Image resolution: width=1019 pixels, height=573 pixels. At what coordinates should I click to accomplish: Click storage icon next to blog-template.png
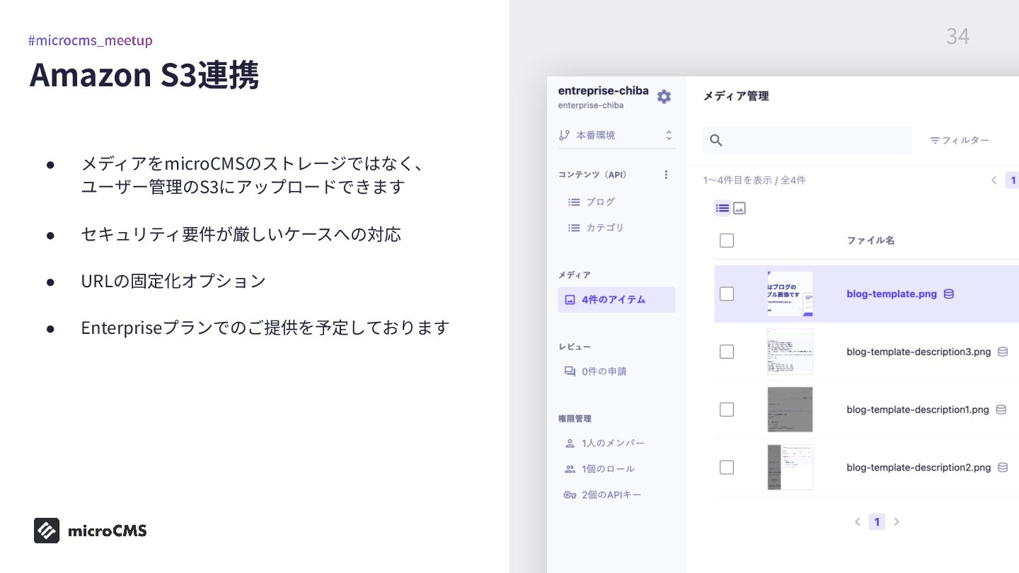[949, 294]
